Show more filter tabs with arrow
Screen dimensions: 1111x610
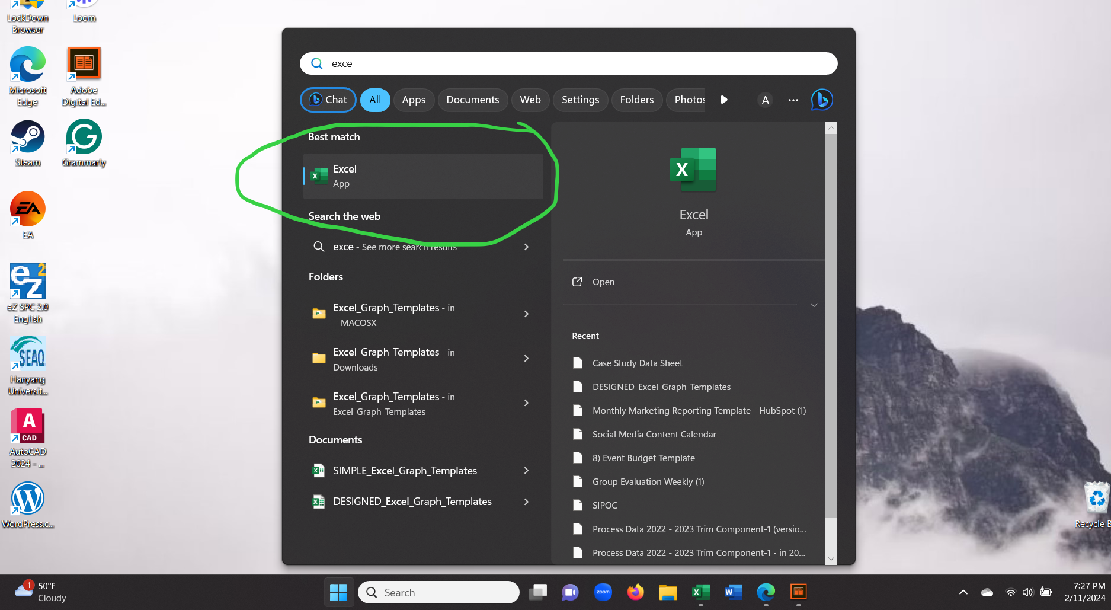point(724,100)
